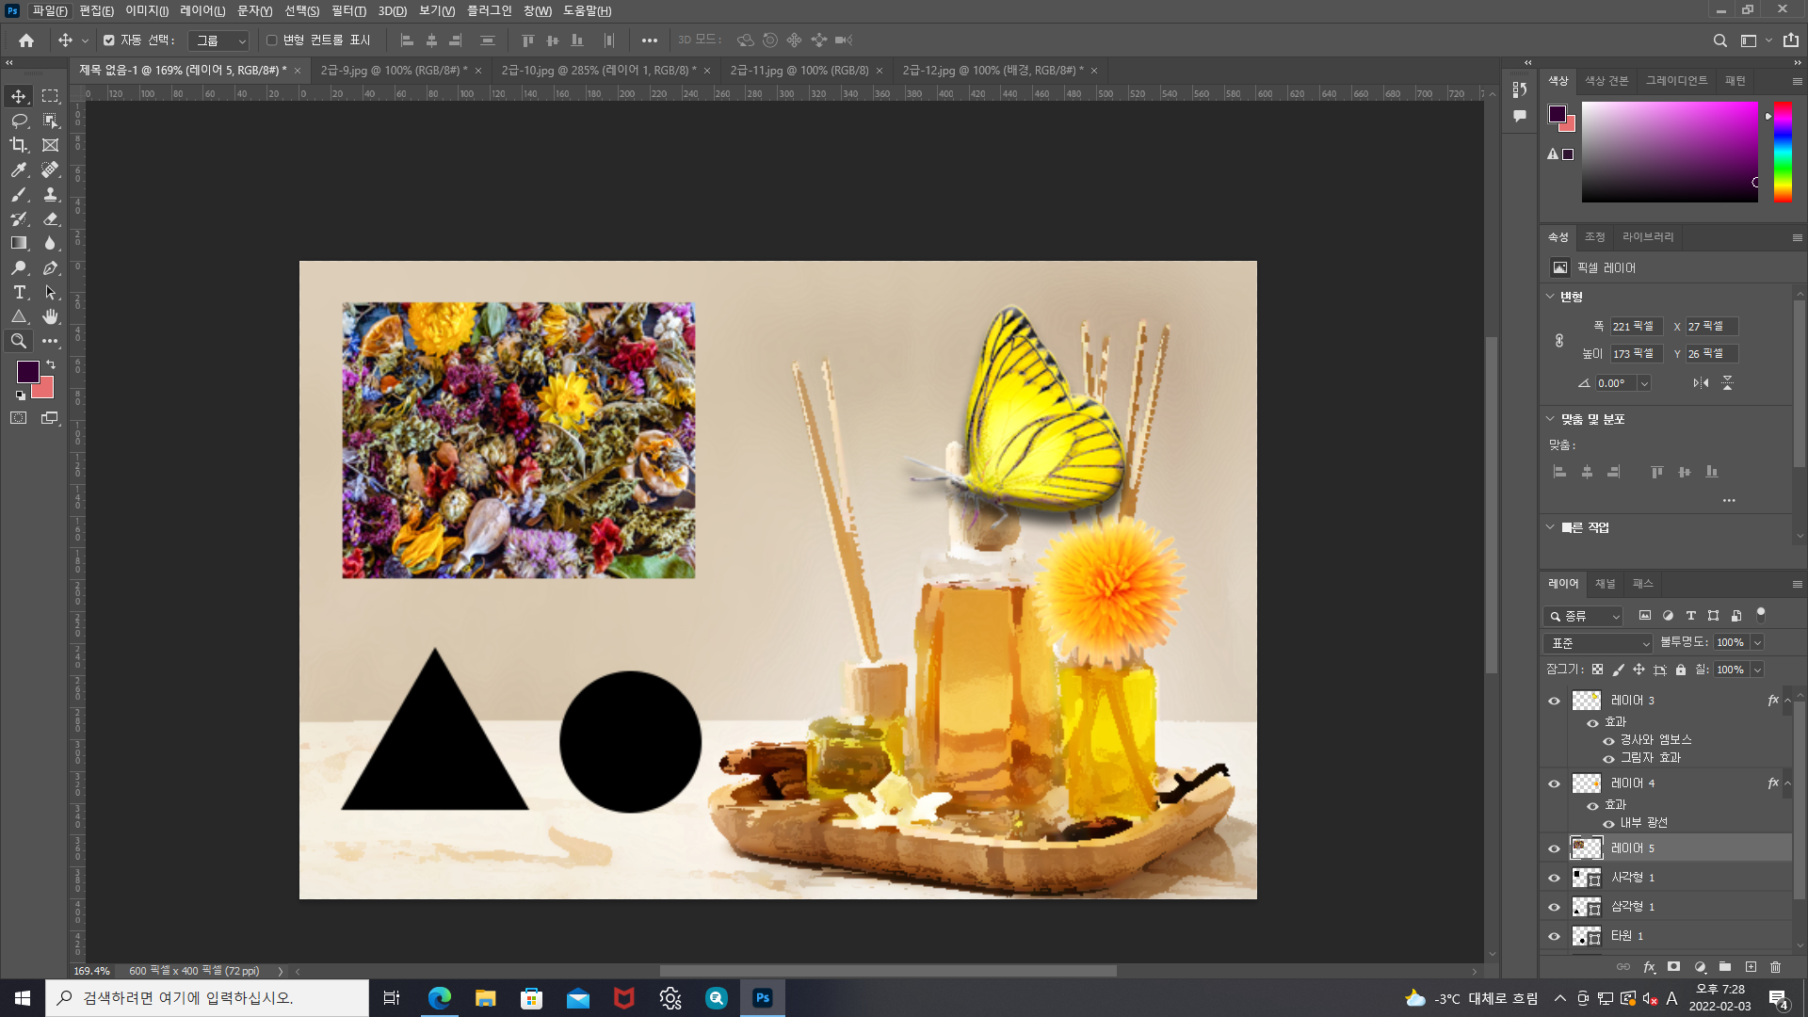Select the Lasso tool

point(19,121)
